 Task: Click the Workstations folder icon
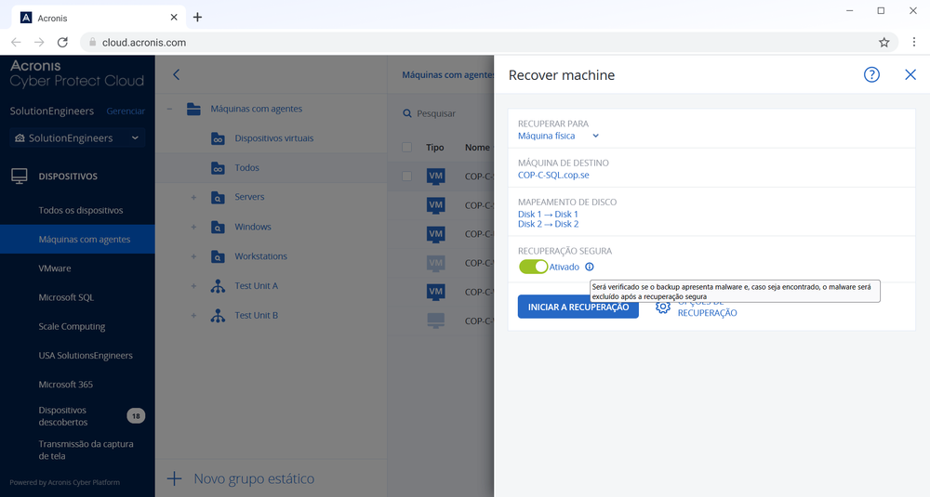point(218,257)
